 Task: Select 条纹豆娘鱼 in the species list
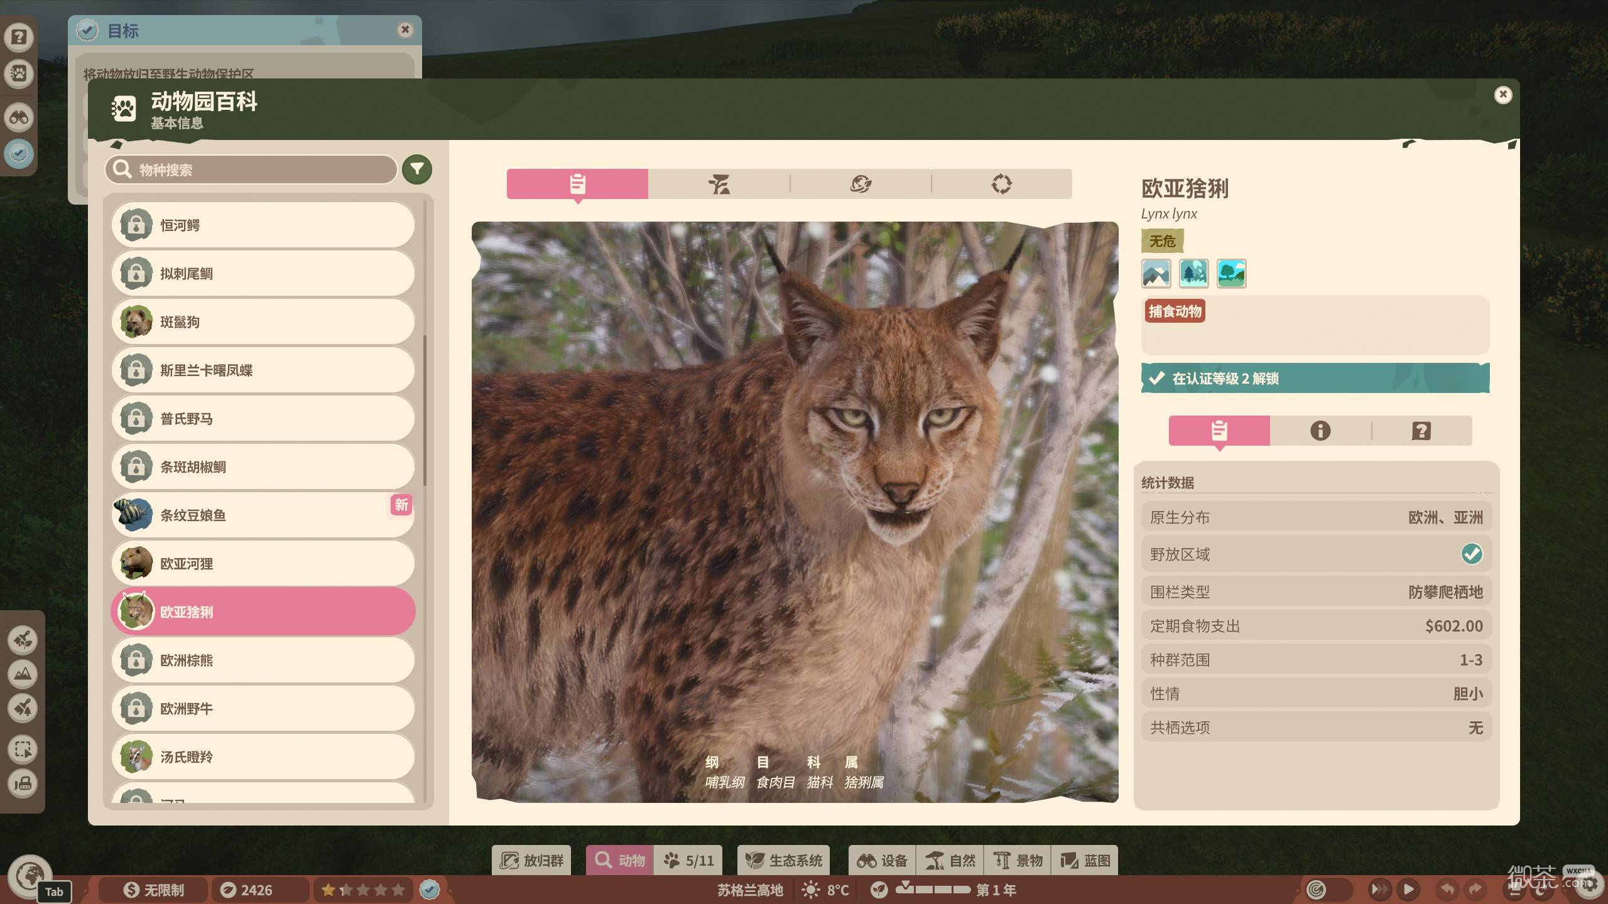coord(263,515)
